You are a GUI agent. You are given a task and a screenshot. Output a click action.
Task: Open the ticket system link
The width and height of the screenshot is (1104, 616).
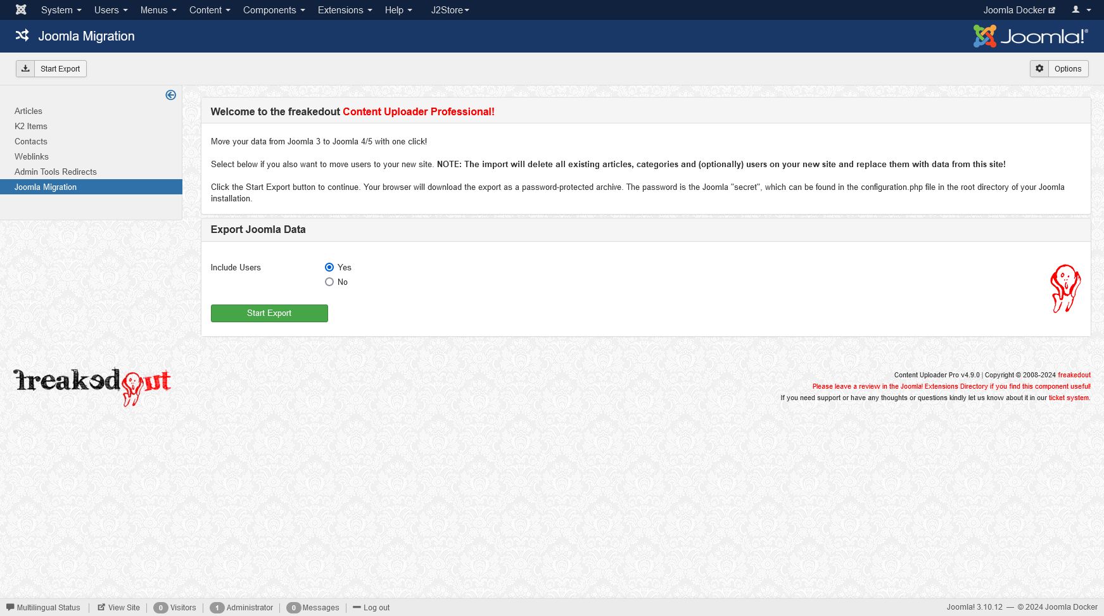pyautogui.click(x=1069, y=398)
